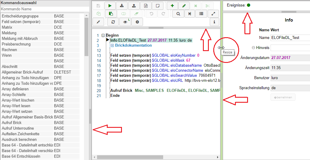Click the green plus add icon
The height and width of the screenshot is (160, 310).
(x=172, y=6)
